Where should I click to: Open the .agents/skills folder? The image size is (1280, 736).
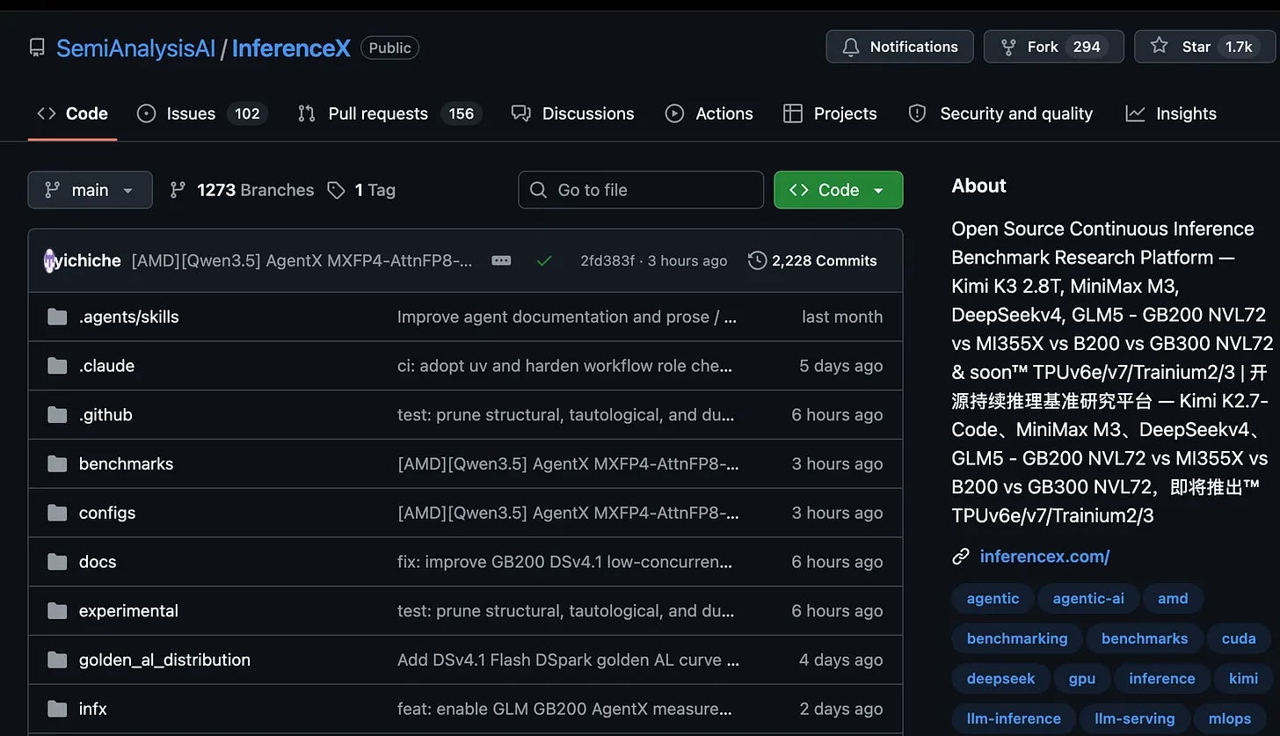point(128,317)
